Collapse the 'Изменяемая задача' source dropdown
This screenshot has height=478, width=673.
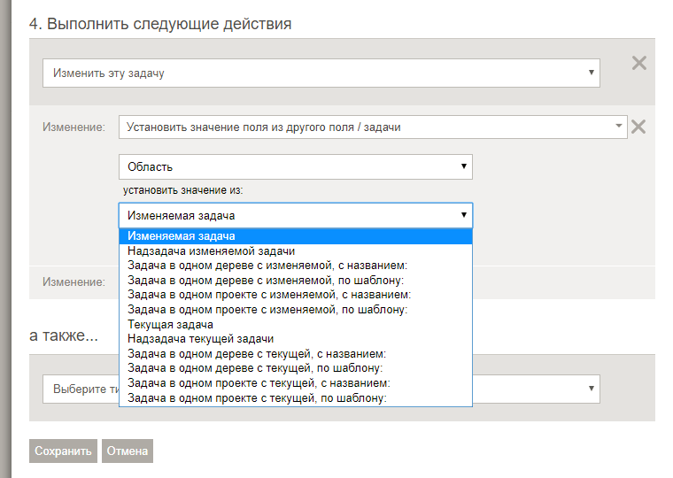coord(295,215)
